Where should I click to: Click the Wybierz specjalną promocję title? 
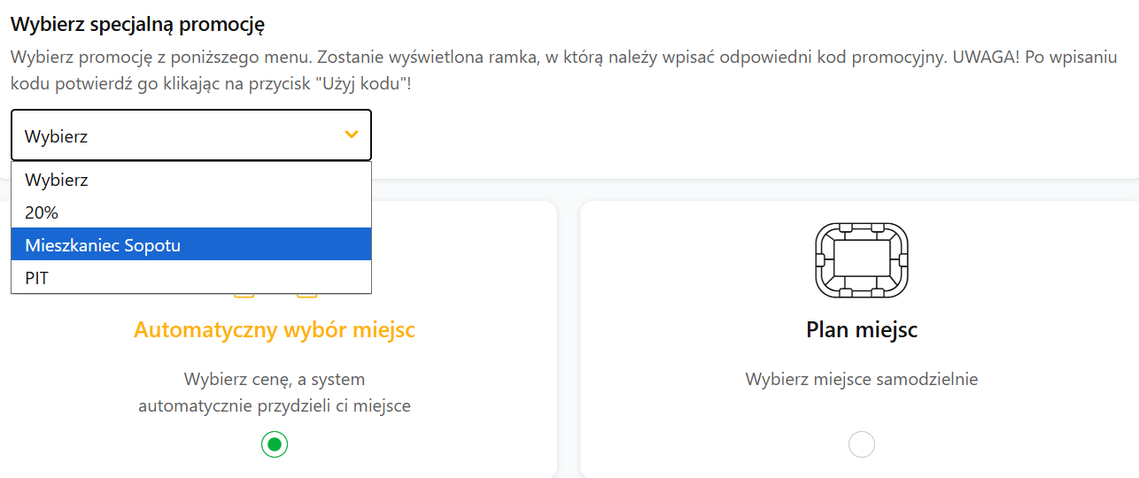point(137,24)
